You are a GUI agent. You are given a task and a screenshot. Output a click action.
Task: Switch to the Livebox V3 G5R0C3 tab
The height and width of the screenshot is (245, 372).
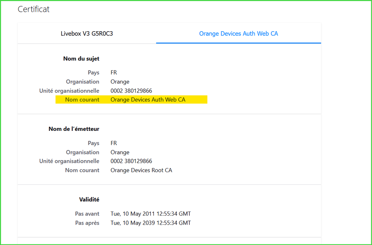(86, 33)
